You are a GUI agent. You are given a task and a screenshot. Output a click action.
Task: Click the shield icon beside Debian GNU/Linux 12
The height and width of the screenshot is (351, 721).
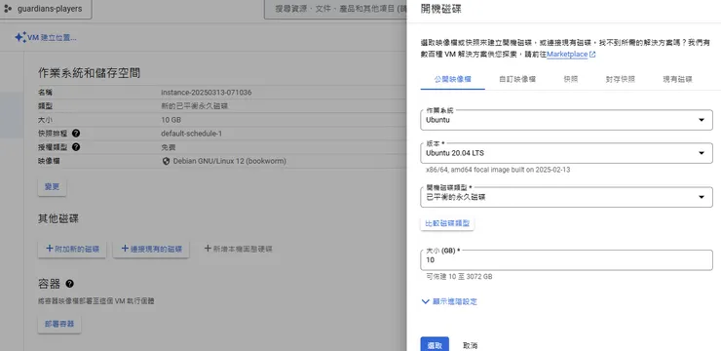coord(166,162)
